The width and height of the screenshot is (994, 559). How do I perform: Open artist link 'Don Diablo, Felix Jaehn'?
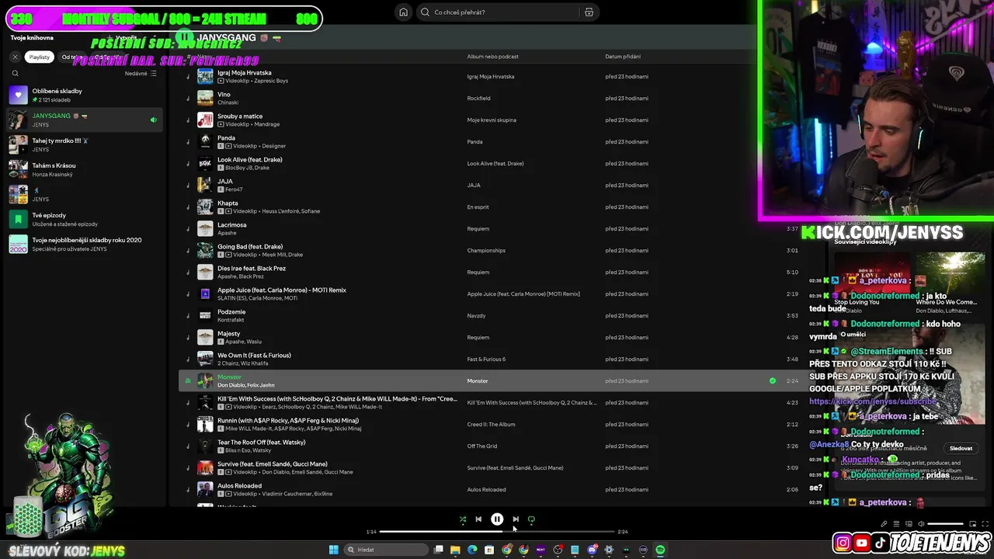245,385
